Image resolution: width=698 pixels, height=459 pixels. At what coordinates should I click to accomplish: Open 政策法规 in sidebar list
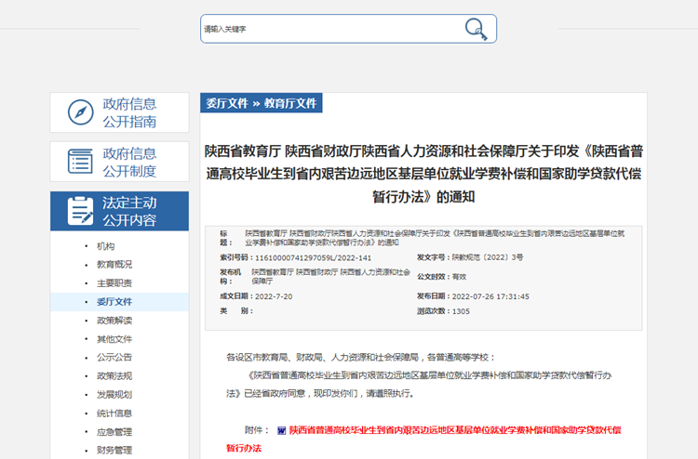click(x=114, y=376)
